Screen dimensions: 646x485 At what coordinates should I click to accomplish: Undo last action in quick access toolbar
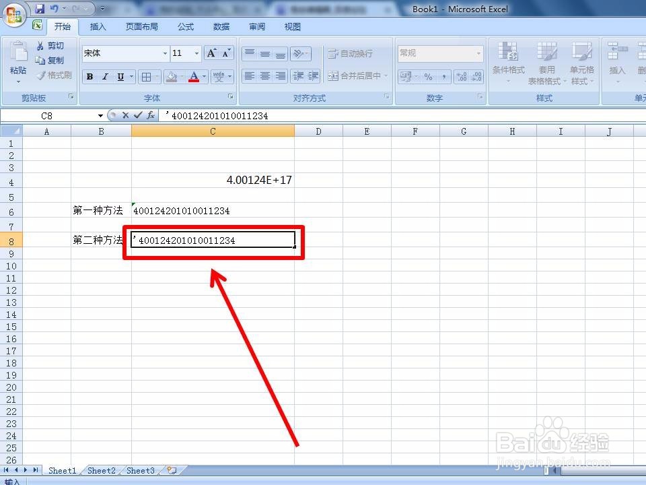tap(54, 8)
